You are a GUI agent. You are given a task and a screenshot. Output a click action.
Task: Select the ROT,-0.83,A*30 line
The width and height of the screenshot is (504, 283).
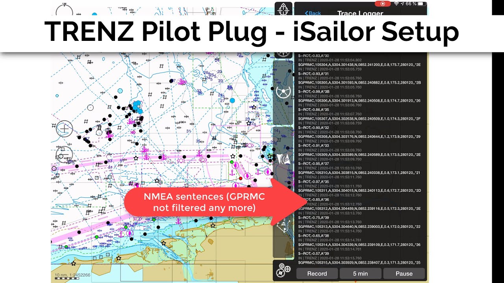tap(313, 55)
